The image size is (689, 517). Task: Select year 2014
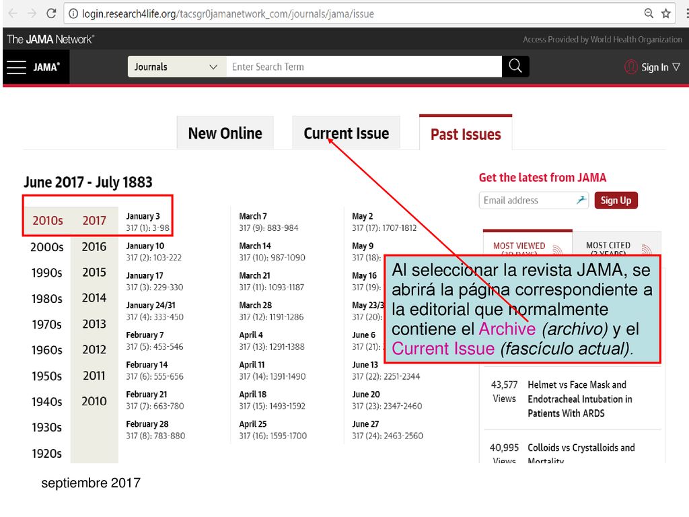pyautogui.click(x=94, y=298)
